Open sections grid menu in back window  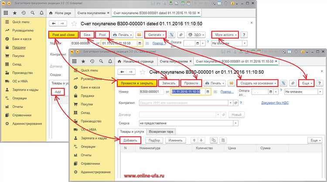tap(6, 13)
